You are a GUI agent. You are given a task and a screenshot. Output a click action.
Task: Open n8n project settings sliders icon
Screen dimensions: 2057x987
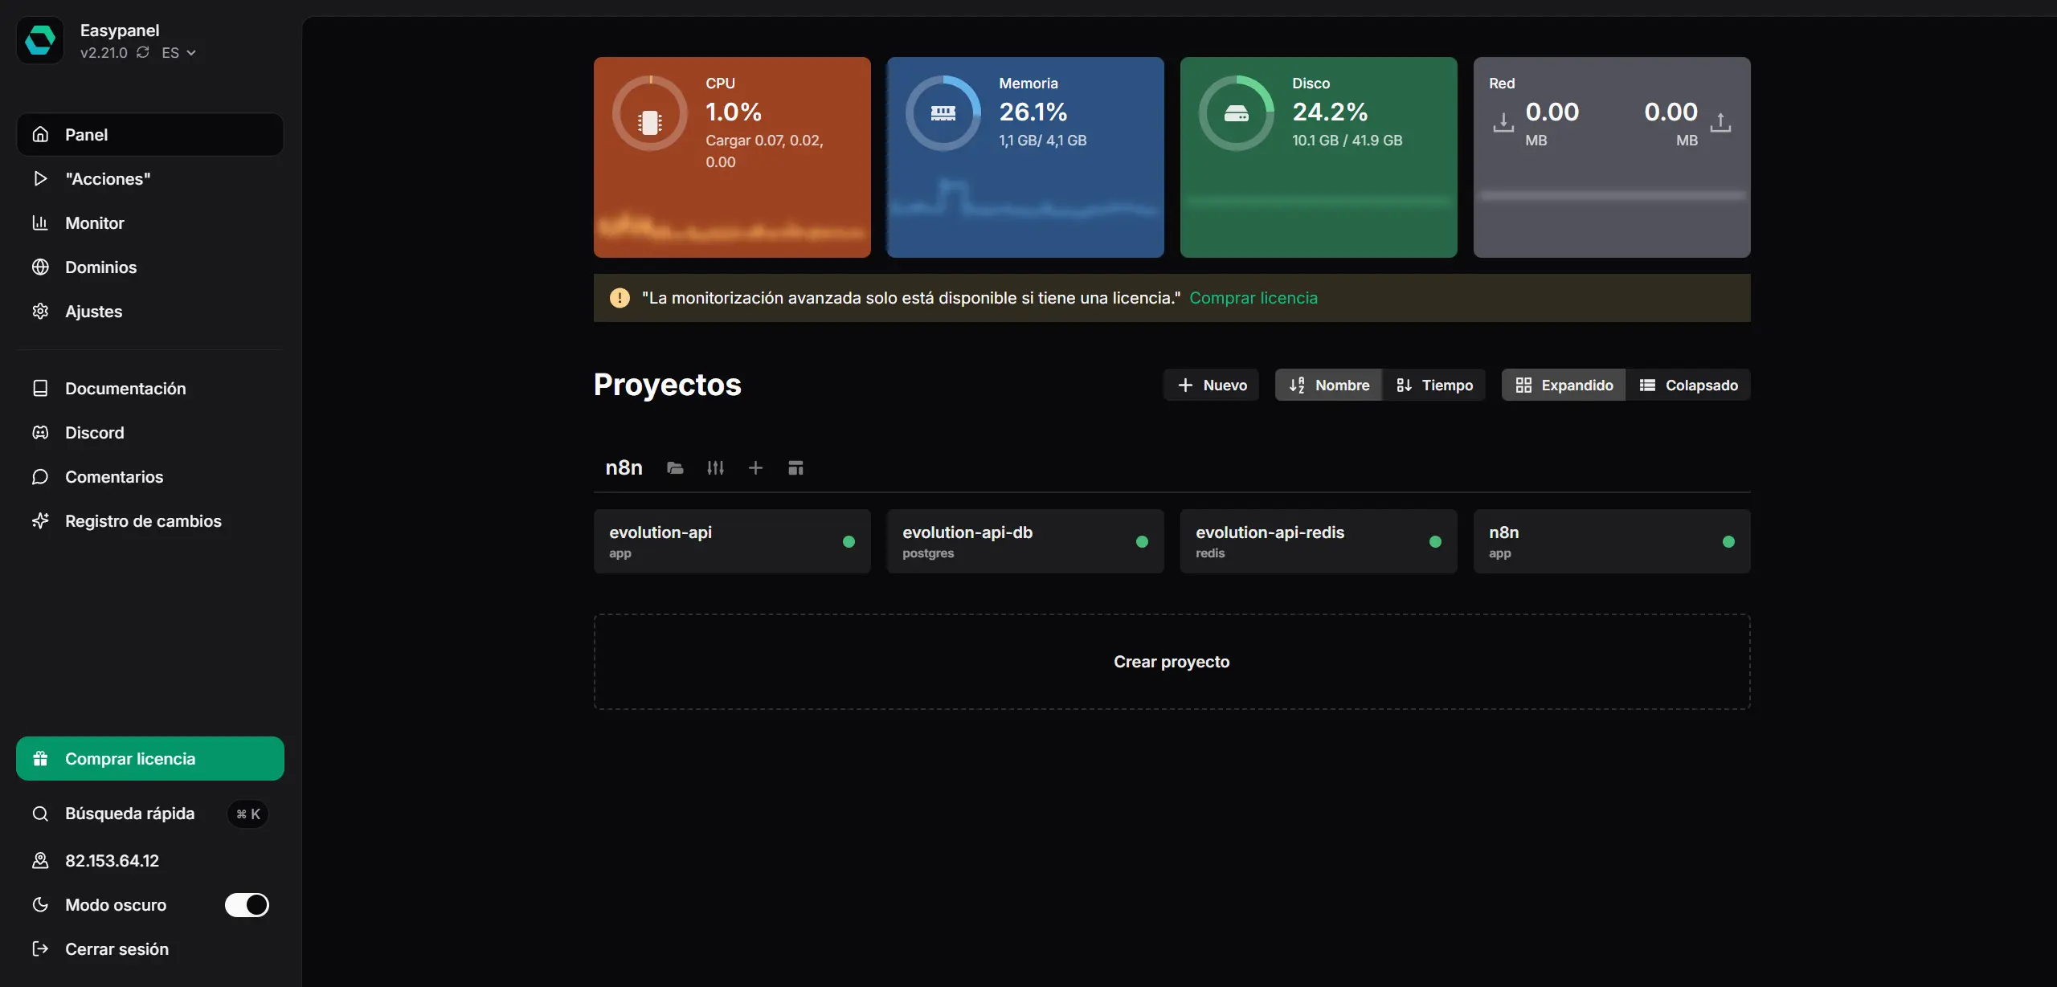point(715,467)
